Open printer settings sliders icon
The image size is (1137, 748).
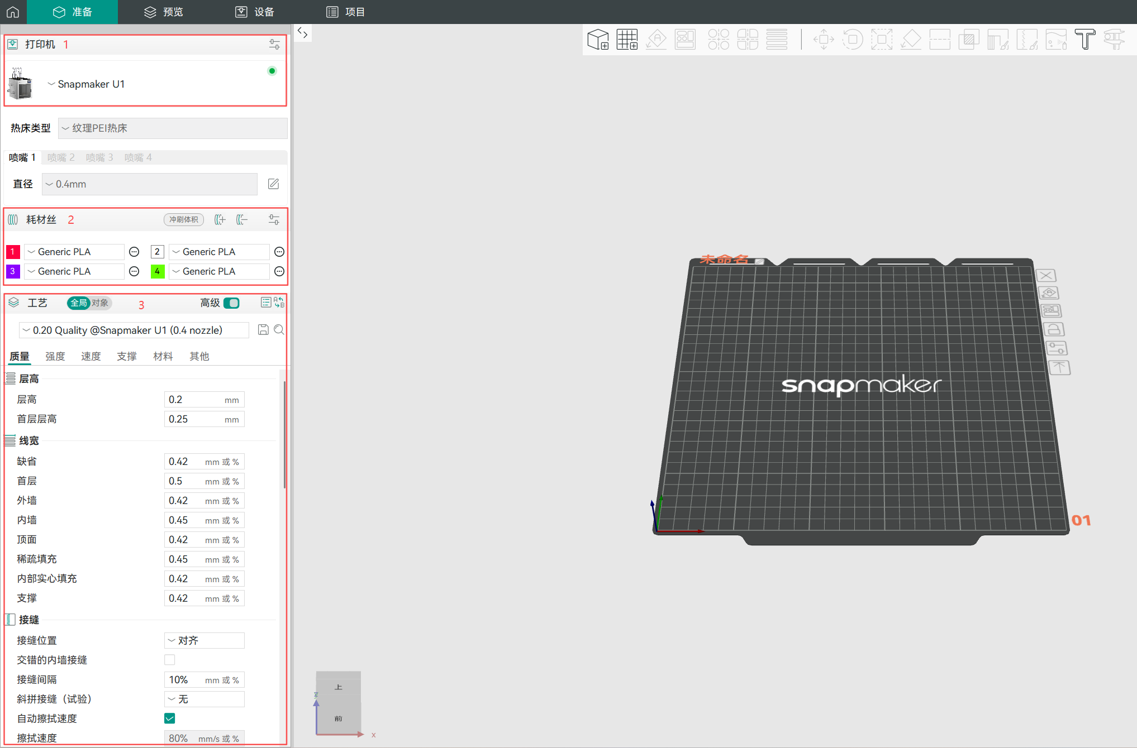click(x=274, y=45)
